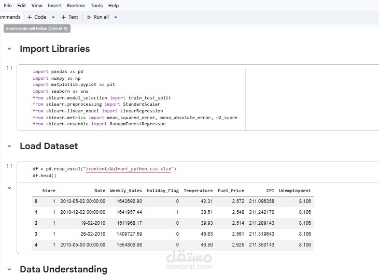Screen dimensions: 379x276
Task: Click the Date column header
Action: (x=100, y=191)
